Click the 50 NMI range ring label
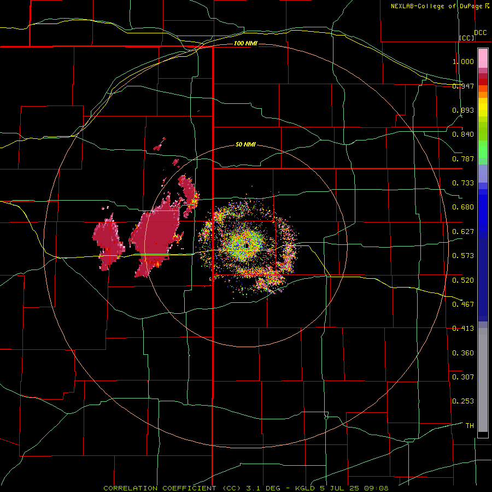 click(245, 144)
